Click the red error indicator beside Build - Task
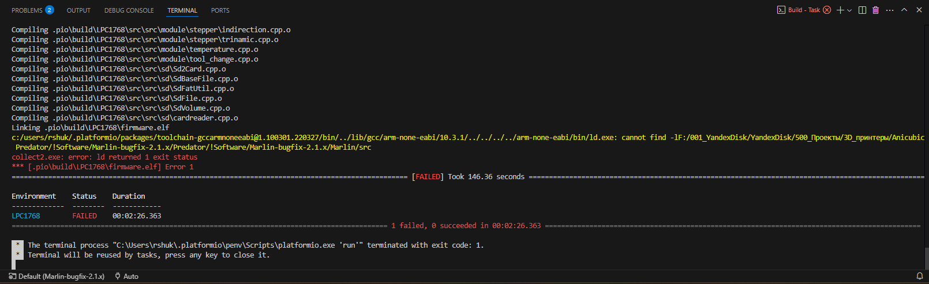This screenshot has width=929, height=284. pos(827,10)
